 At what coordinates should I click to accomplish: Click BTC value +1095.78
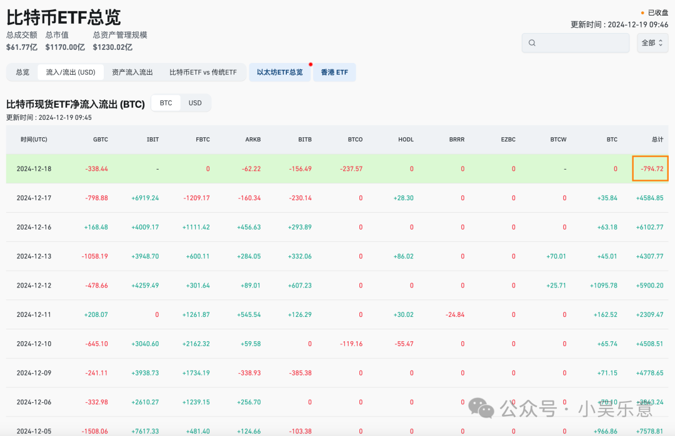click(x=604, y=286)
